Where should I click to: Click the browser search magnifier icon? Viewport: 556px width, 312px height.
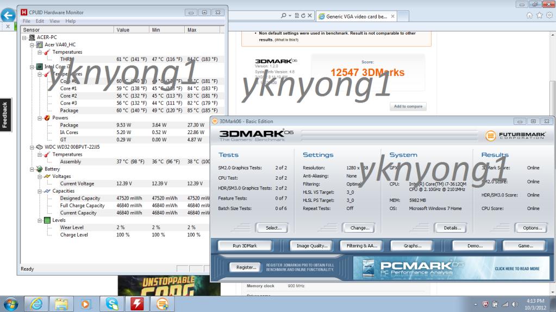284,16
